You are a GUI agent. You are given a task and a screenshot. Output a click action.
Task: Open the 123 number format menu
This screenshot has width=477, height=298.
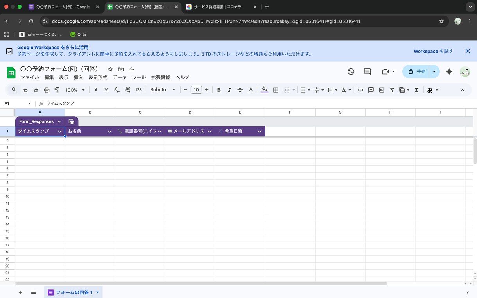click(x=138, y=90)
